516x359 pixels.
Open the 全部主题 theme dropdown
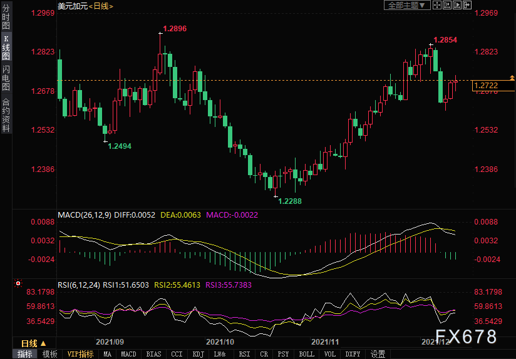(406, 5)
